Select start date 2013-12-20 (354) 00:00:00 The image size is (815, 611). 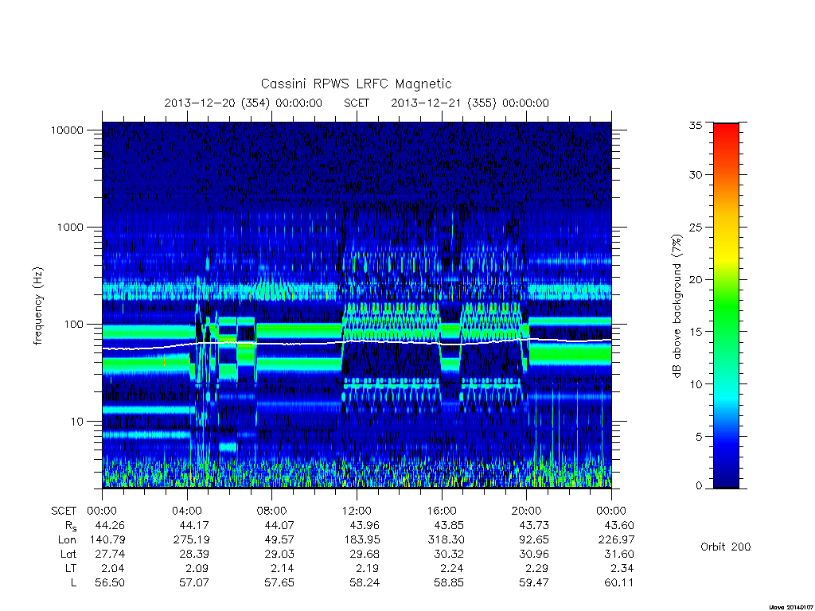244,103
